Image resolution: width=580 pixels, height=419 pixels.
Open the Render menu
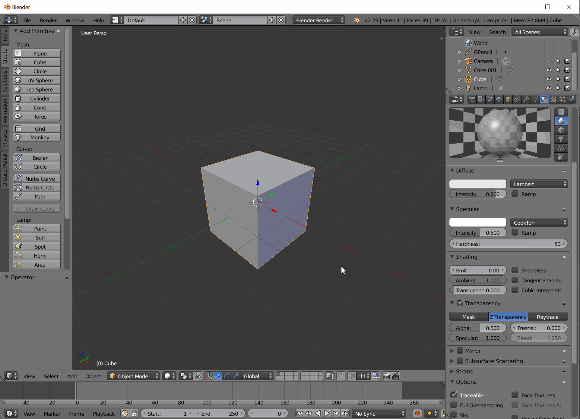48,20
